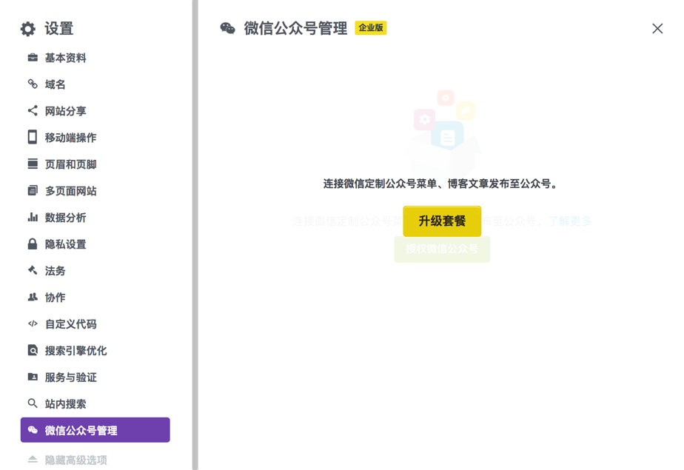The width and height of the screenshot is (684, 470).
Task: Click the gavel icon beside 法务
Action: 33,270
